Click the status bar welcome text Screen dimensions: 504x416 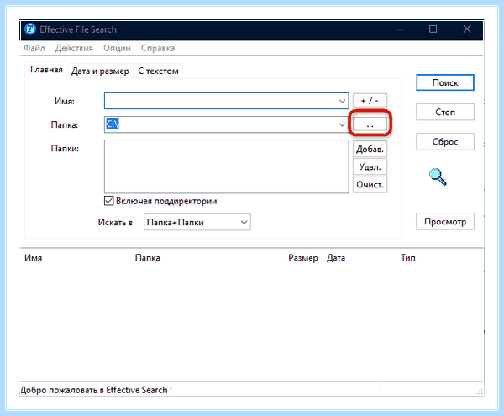coord(96,390)
